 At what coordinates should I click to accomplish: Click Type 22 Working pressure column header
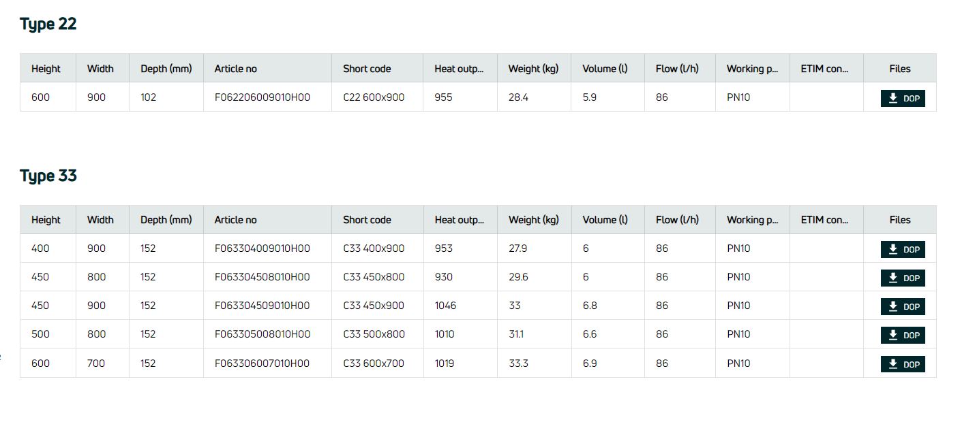tap(752, 69)
